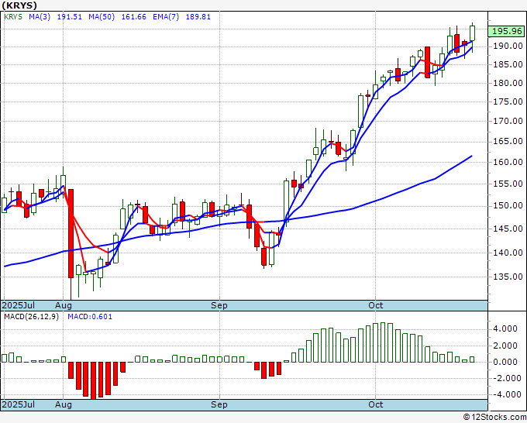Image resolution: width=527 pixels, height=423 pixels.
Task: Click the 2.000 MACD axis label
Action: [505, 346]
